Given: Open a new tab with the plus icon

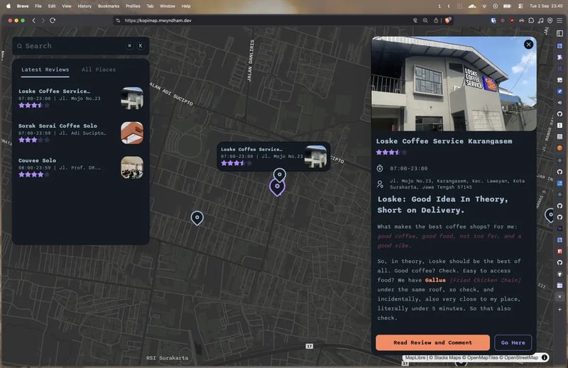Looking at the screenshot, I should pos(559,309).
